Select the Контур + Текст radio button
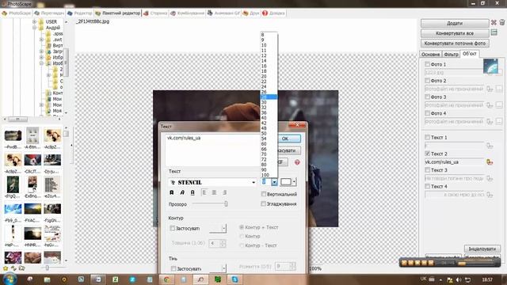This screenshot has height=285, width=507. (x=241, y=227)
